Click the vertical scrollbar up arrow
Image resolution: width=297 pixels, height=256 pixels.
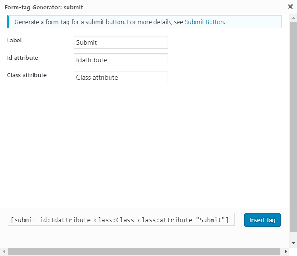click(293, 18)
